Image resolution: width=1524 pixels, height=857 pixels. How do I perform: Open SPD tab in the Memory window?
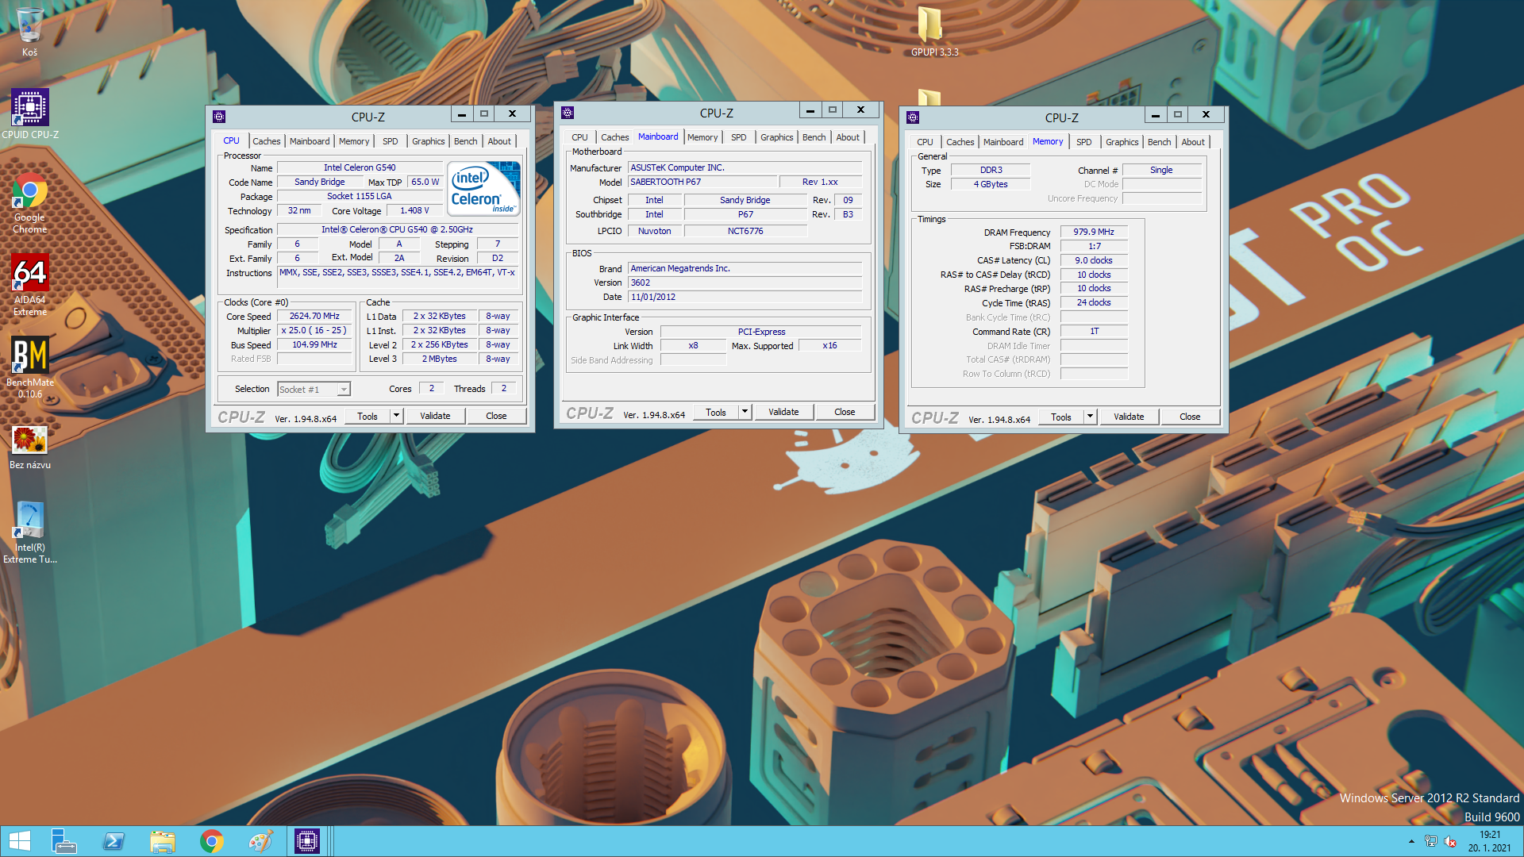[x=1083, y=142]
